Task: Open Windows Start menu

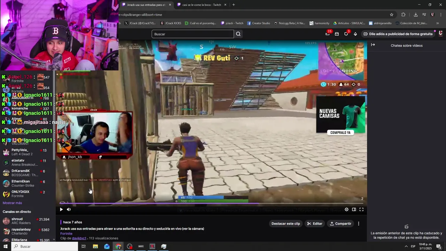Action: point(6,246)
